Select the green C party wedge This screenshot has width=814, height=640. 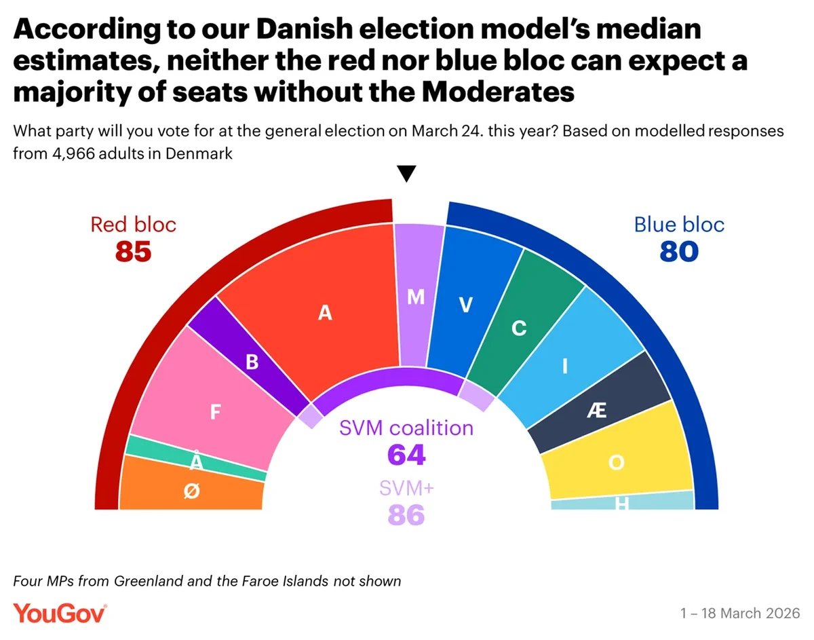[x=519, y=328]
